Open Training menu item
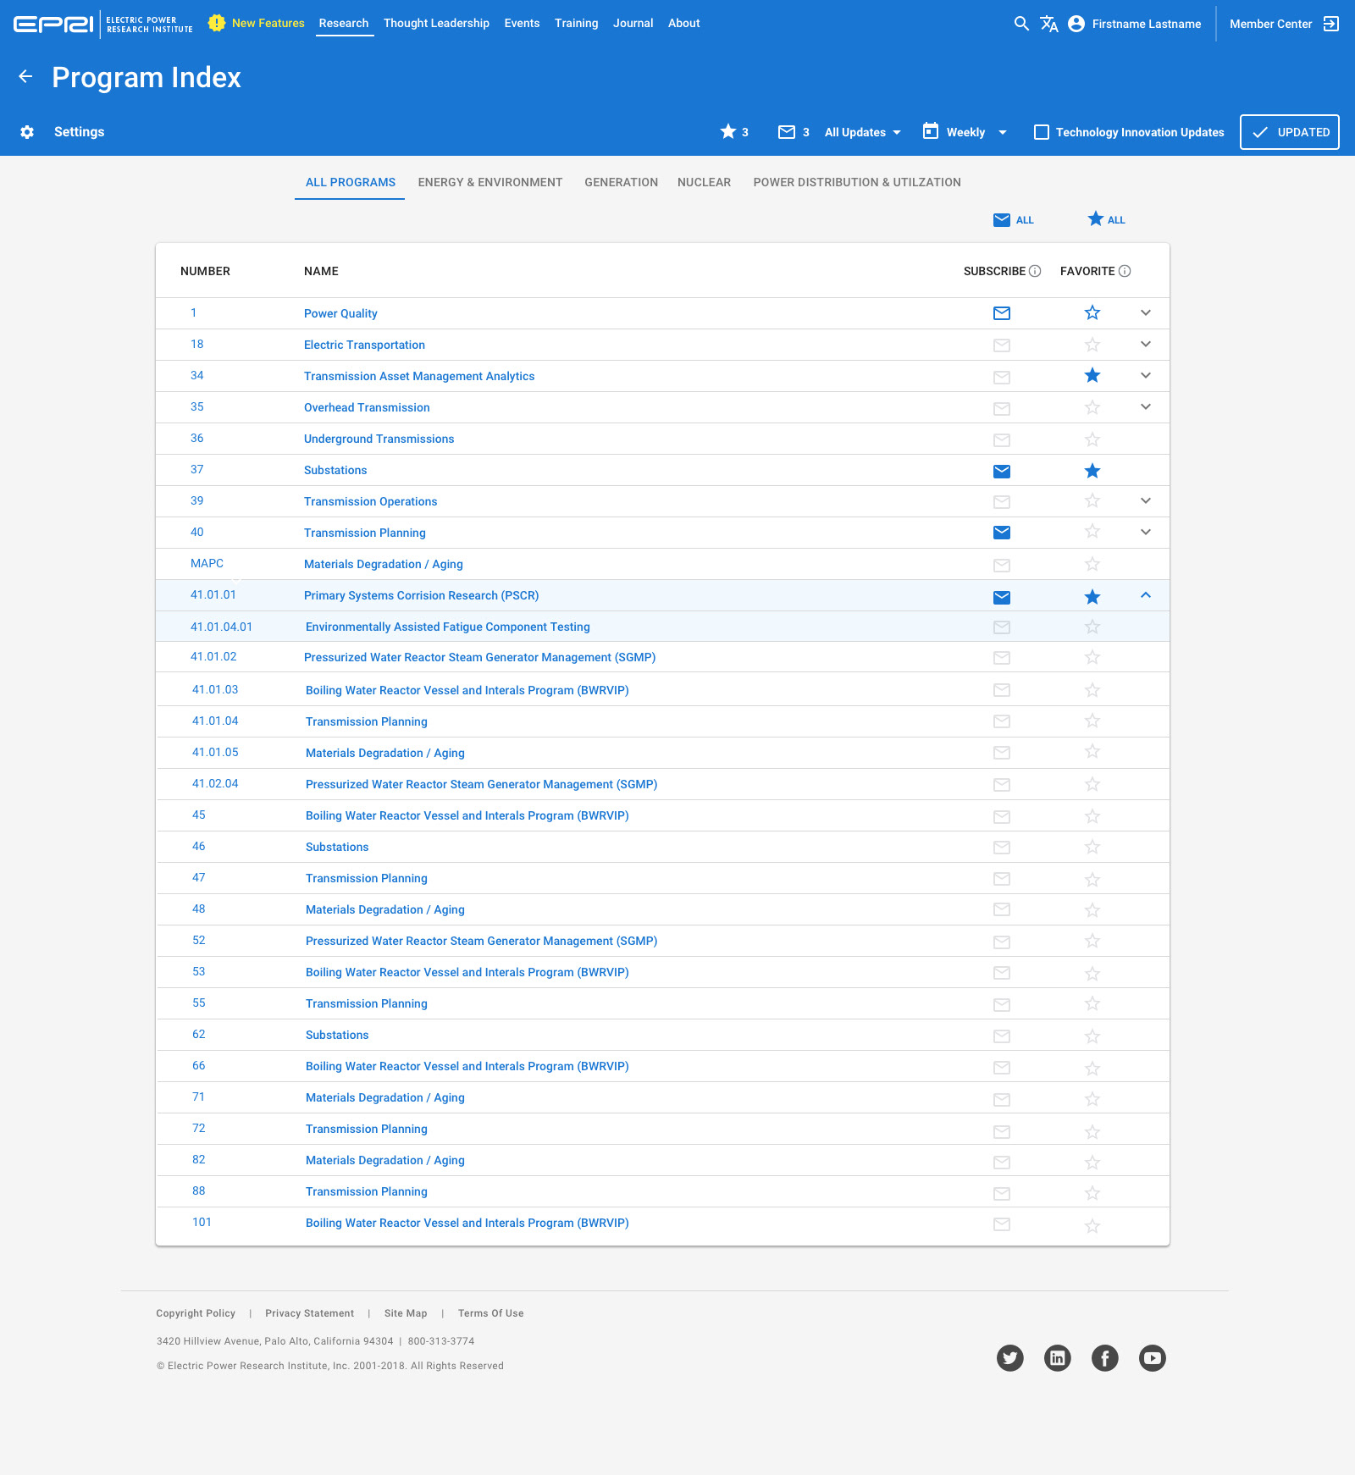Image resolution: width=1355 pixels, height=1475 pixels. [x=577, y=23]
